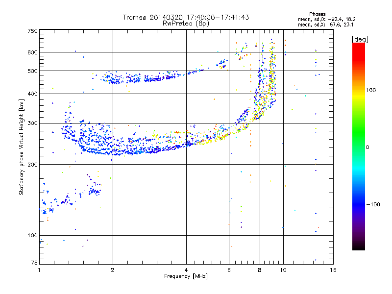The height and width of the screenshot is (294, 392).
Task: Click the y-axis tick label '200'
Action: (x=32, y=165)
